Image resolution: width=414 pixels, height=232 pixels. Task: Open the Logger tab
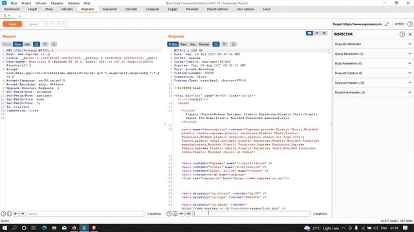pyautogui.click(x=173, y=9)
